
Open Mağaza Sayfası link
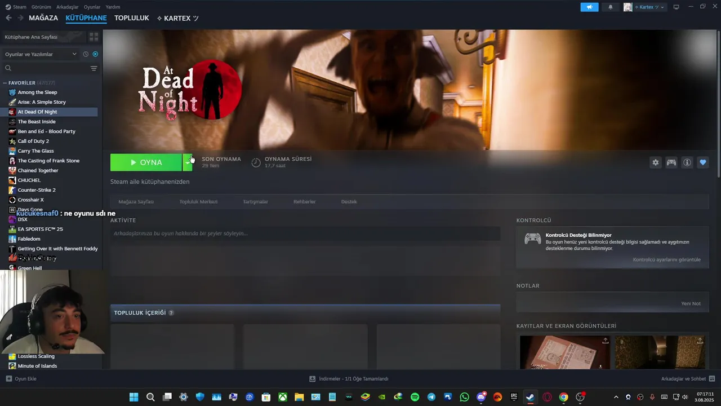click(x=136, y=201)
